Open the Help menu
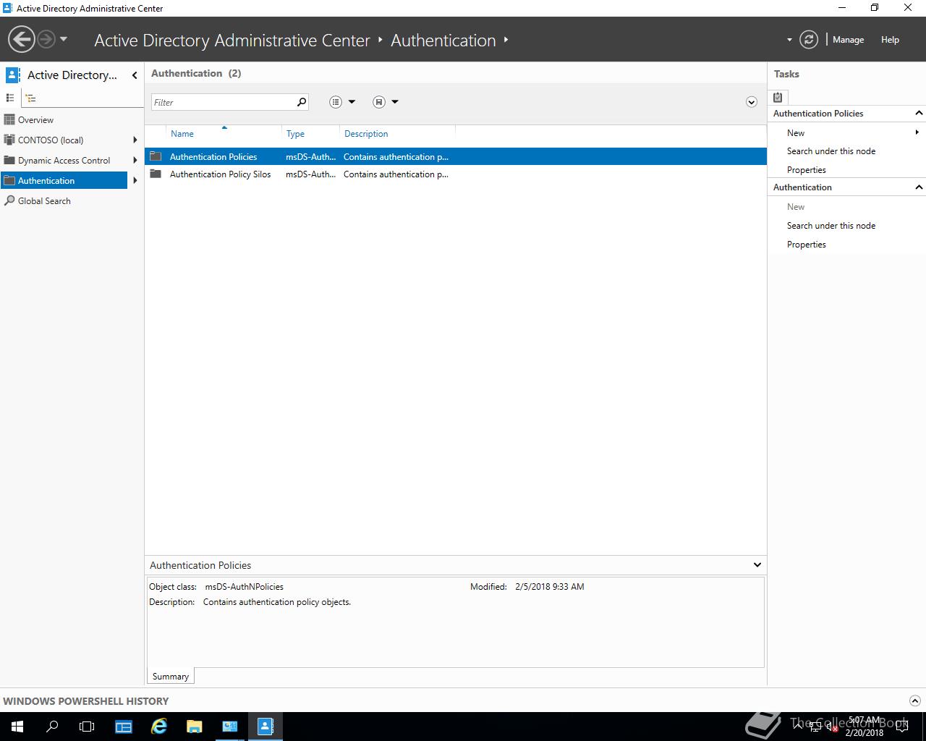The image size is (926, 741). coord(890,40)
